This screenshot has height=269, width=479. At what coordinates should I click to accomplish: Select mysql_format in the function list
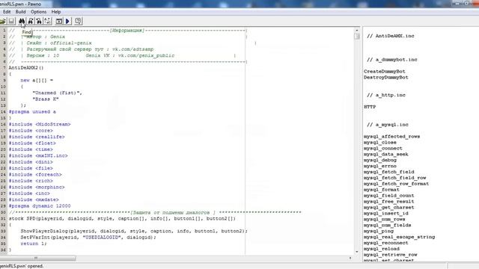click(381, 190)
